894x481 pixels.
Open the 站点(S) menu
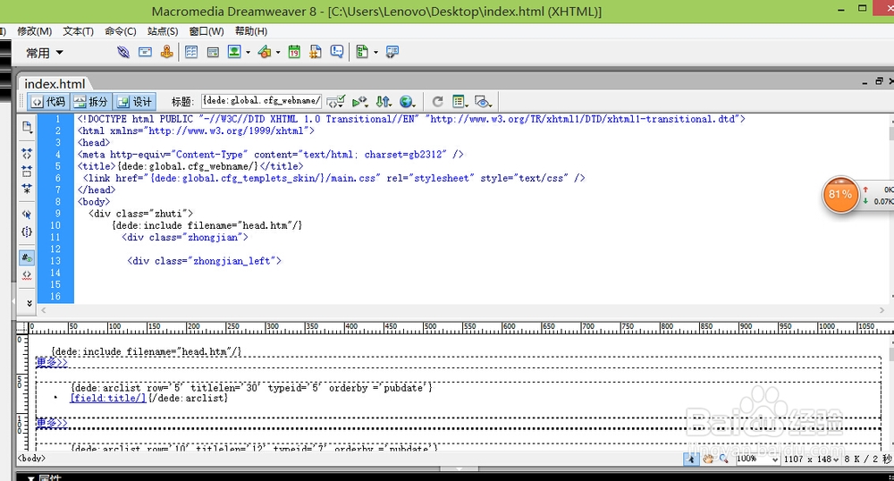pos(163,31)
